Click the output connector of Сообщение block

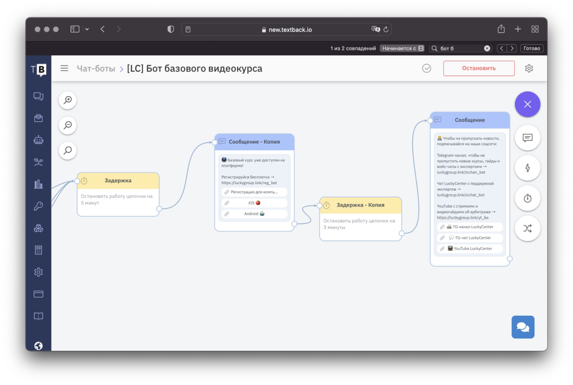[510, 259]
